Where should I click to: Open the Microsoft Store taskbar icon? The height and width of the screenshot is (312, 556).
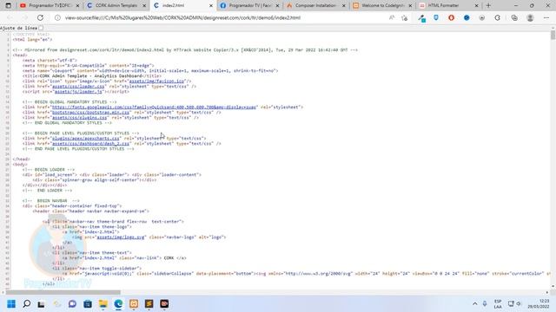tap(88, 304)
